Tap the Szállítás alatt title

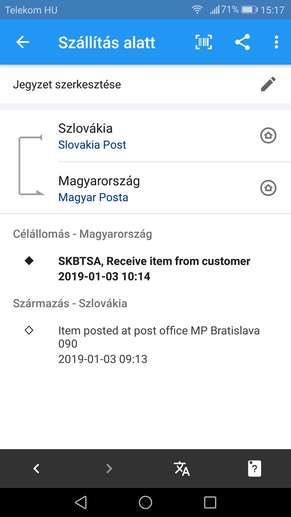(x=107, y=43)
